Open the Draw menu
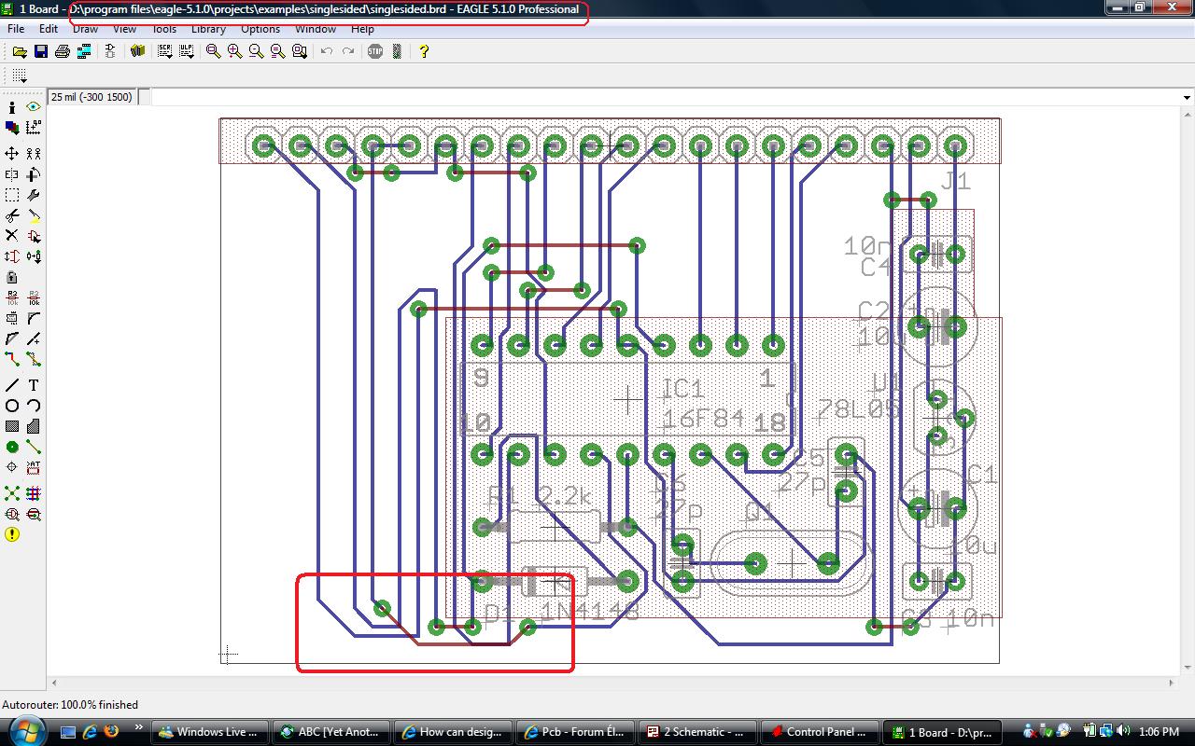 (x=85, y=29)
